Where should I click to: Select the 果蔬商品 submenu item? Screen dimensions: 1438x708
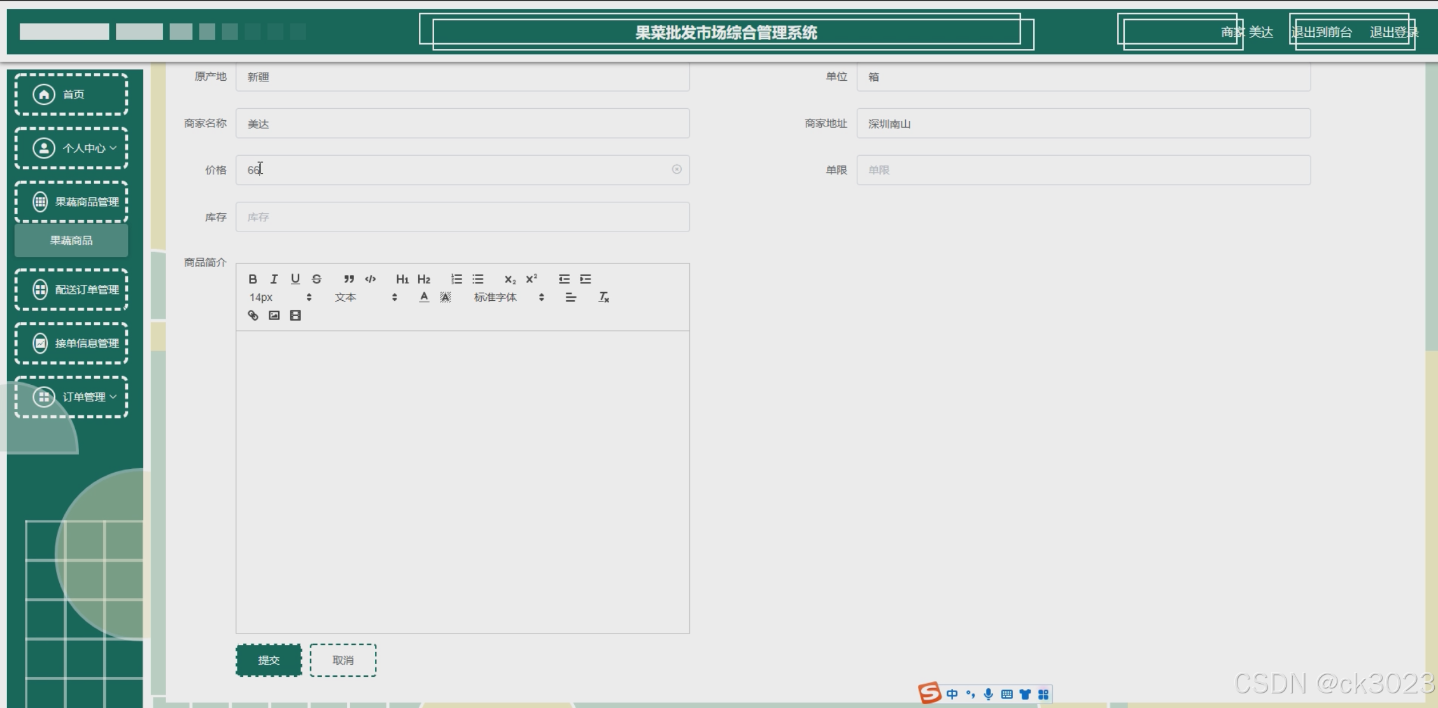(x=71, y=240)
